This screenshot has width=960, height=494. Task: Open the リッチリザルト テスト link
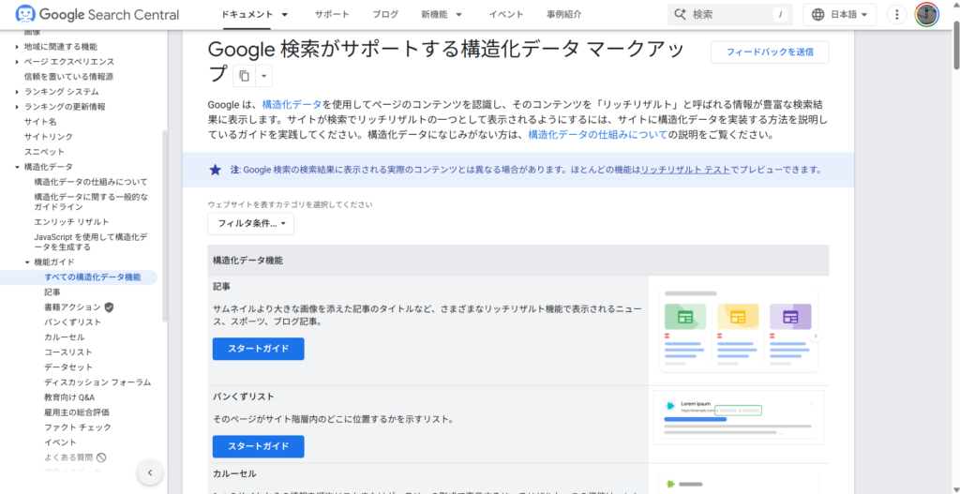(x=685, y=170)
